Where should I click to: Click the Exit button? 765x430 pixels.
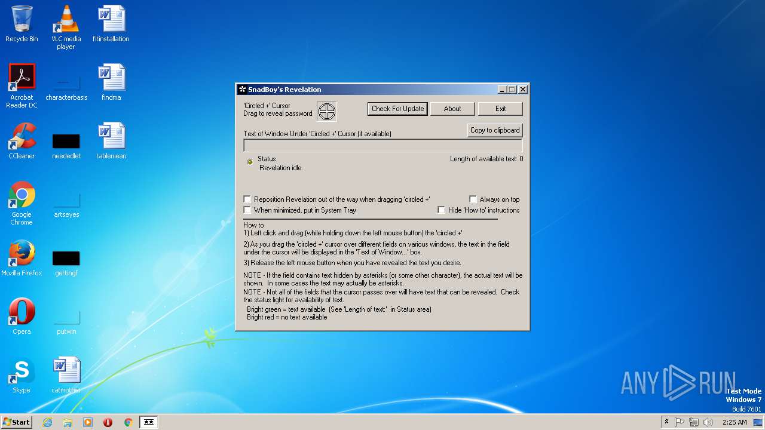[500, 109]
